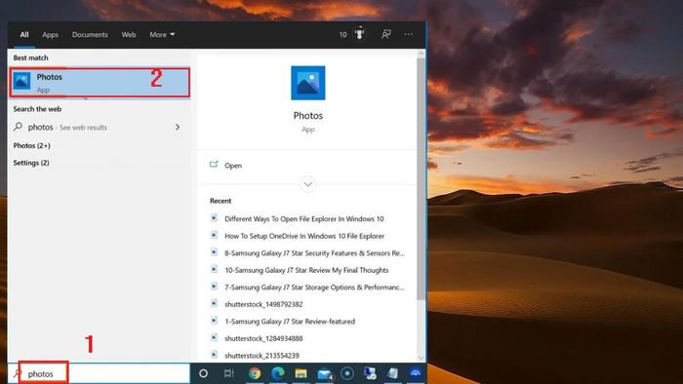Click the search results panel scrollbar thumb
This screenshot has width=683, height=384.
coord(421,178)
